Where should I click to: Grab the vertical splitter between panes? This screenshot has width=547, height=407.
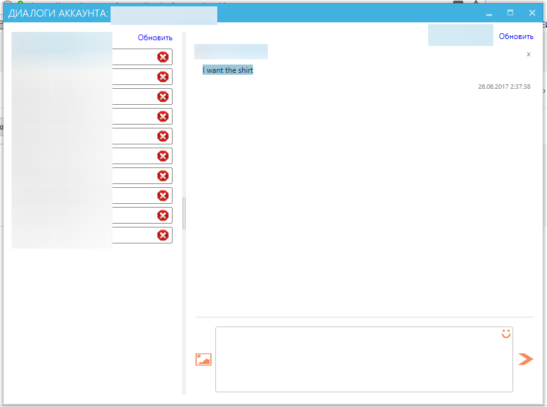184,213
